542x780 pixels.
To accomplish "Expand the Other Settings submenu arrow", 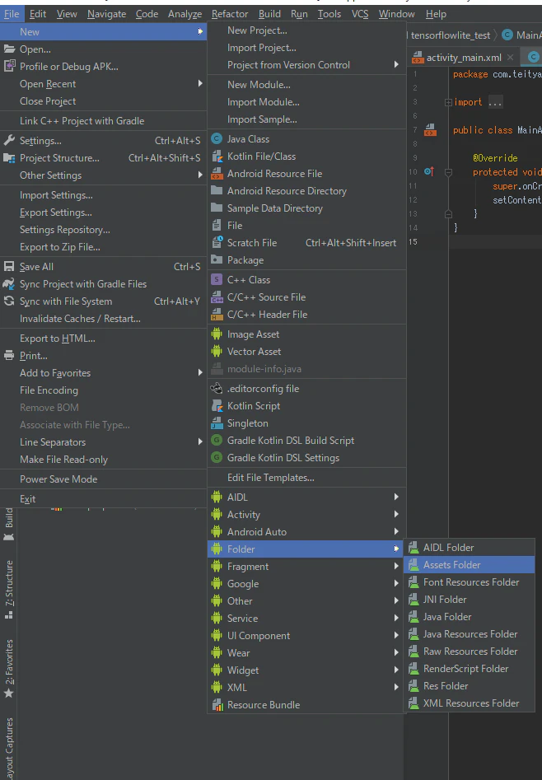I will click(x=200, y=175).
